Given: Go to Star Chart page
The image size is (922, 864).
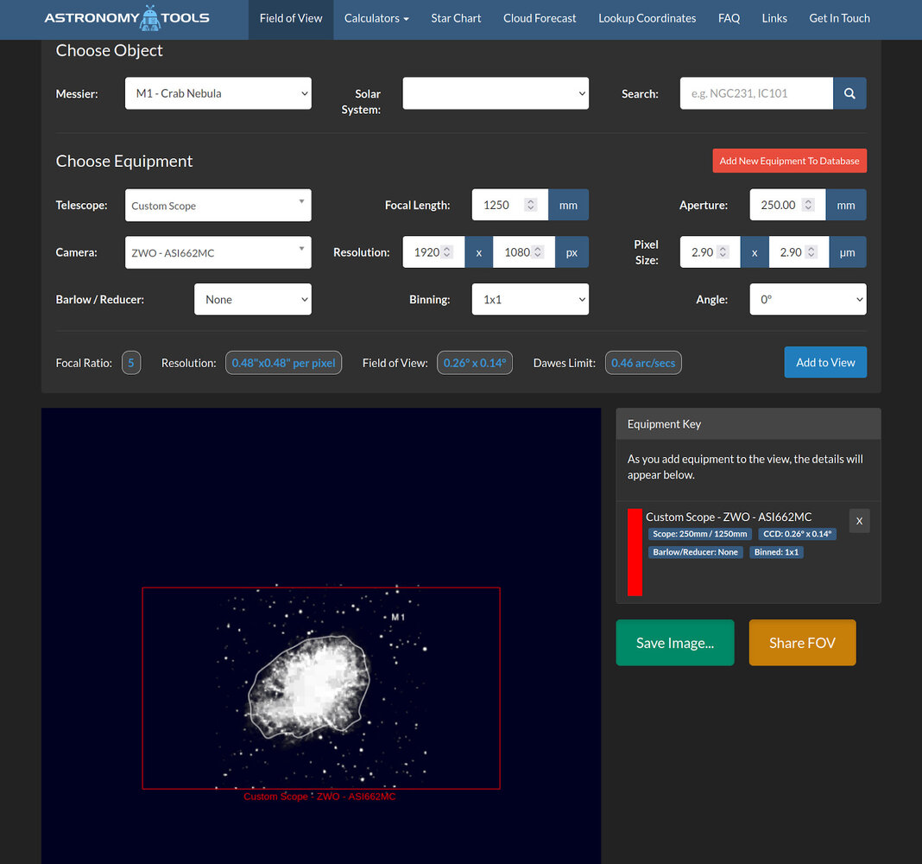Looking at the screenshot, I should tap(456, 18).
